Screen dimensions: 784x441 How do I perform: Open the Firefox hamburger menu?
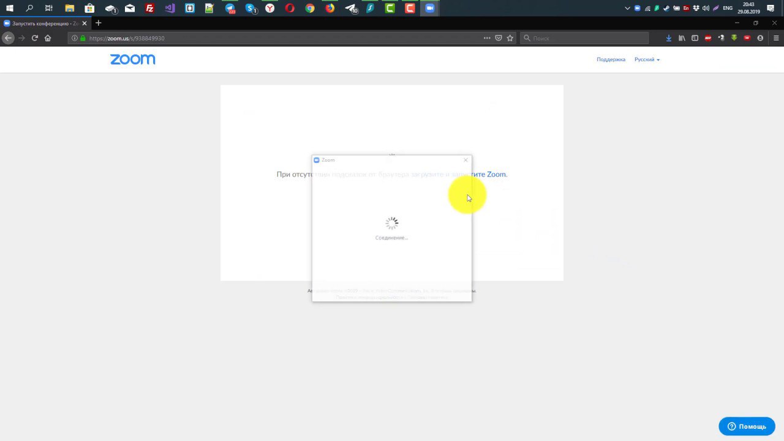click(776, 38)
